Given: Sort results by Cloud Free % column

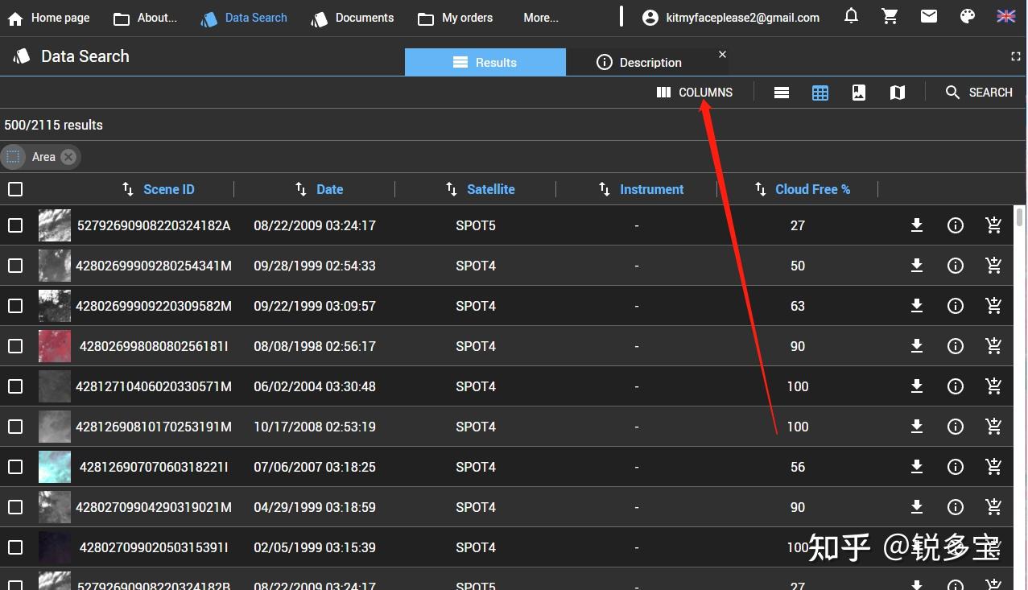Looking at the screenshot, I should (x=811, y=189).
